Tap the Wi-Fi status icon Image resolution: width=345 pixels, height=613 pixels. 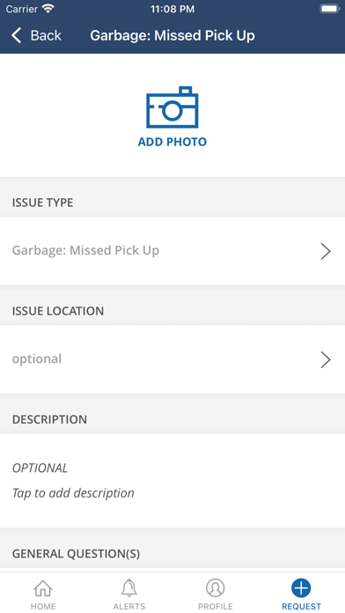pyautogui.click(x=48, y=9)
